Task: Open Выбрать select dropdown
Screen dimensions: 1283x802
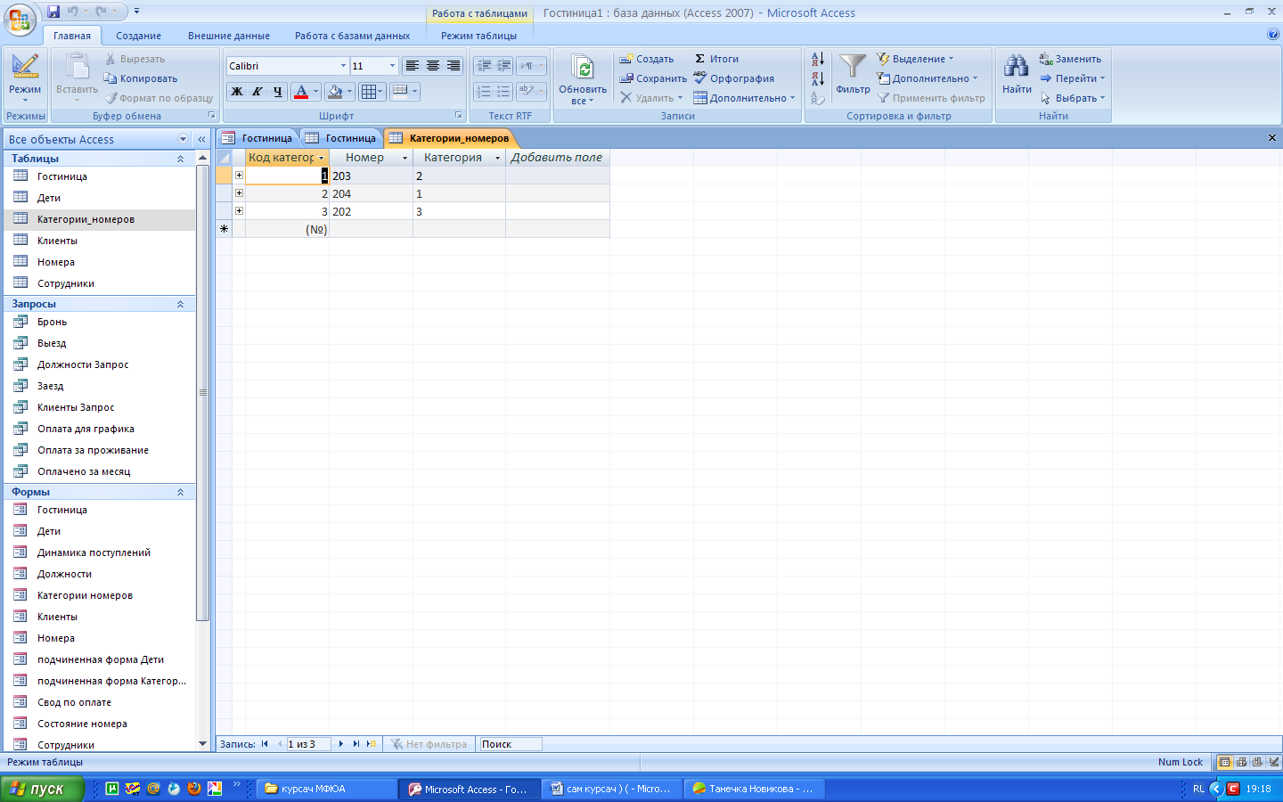Action: coord(1073,98)
